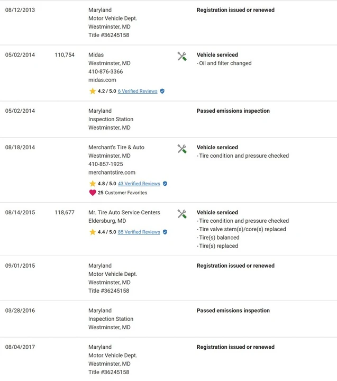The width and height of the screenshot is (337, 381).
Task: Click the 25 Customer Favorites label
Action: [122, 193]
